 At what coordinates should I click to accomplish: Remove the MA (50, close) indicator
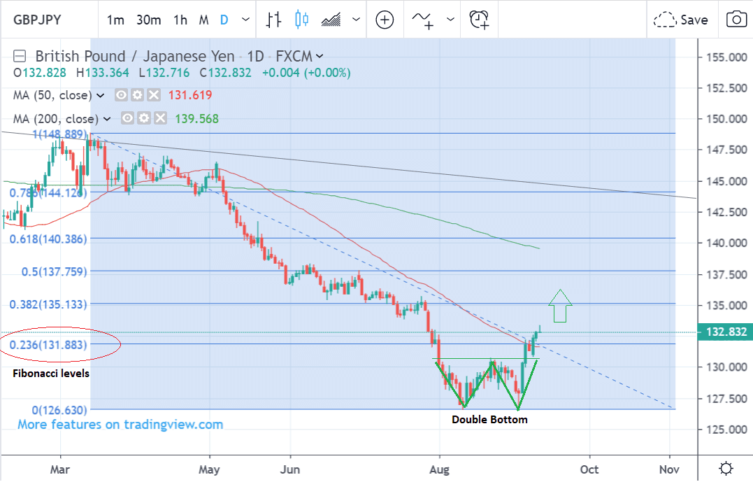pyautogui.click(x=154, y=95)
